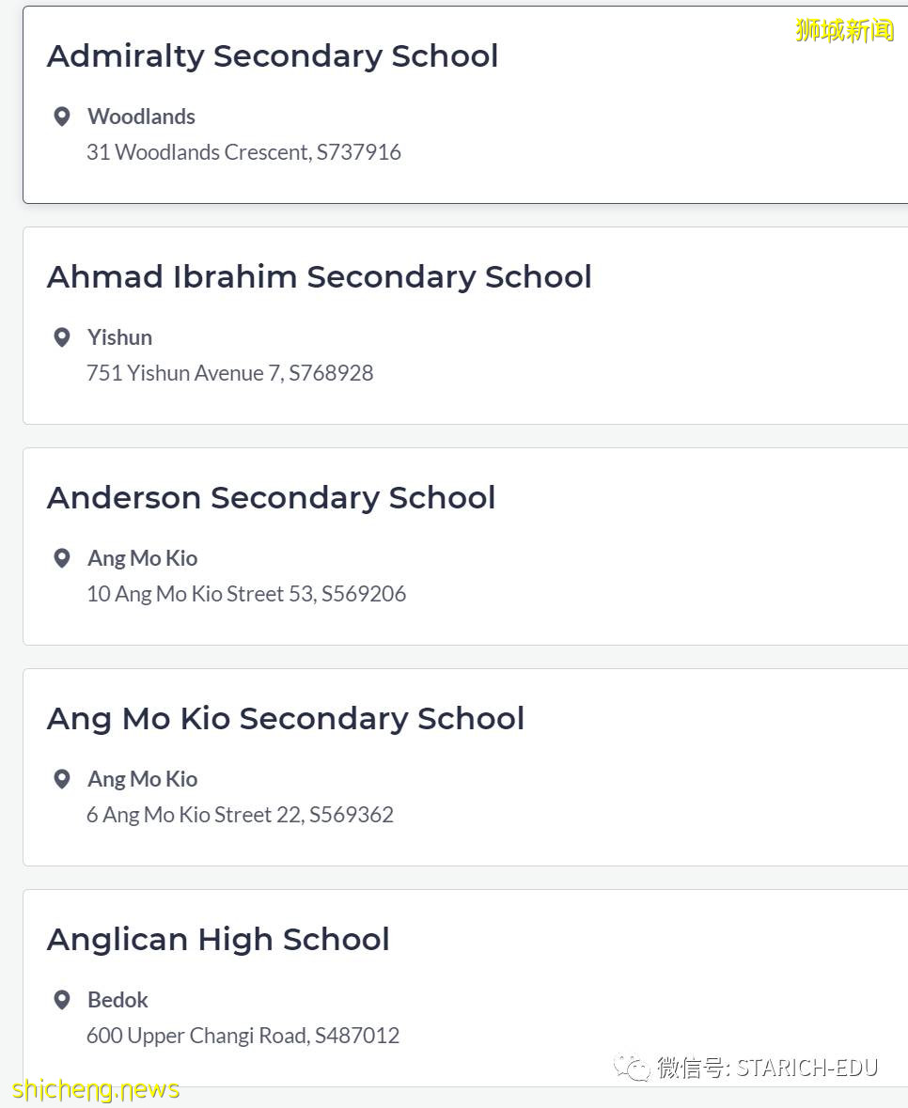Select the Woodlands area label
Viewport: 908px width, 1108px height.
coord(141,117)
